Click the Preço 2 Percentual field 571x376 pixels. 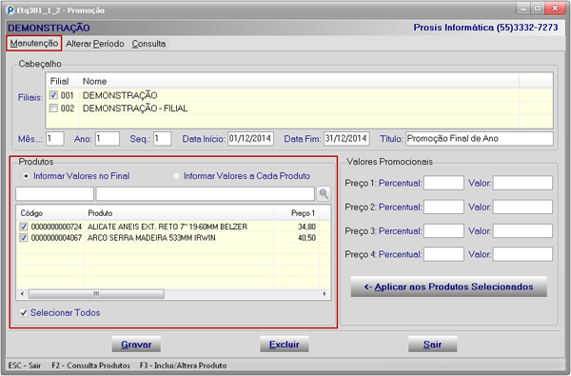tap(443, 207)
